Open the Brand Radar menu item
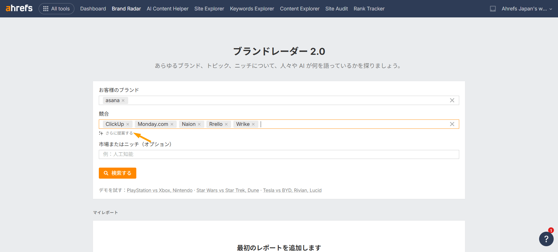558x252 pixels. tap(126, 9)
